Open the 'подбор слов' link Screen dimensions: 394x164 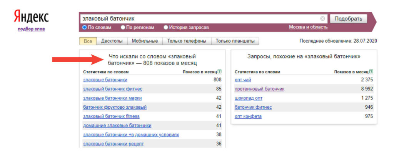click(31, 29)
